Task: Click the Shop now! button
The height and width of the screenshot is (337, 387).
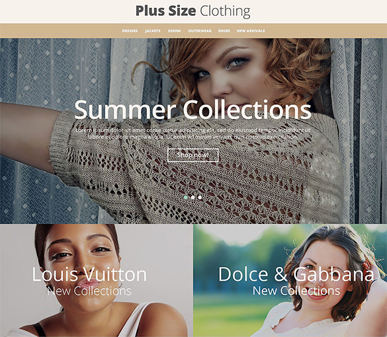Action: coord(193,155)
